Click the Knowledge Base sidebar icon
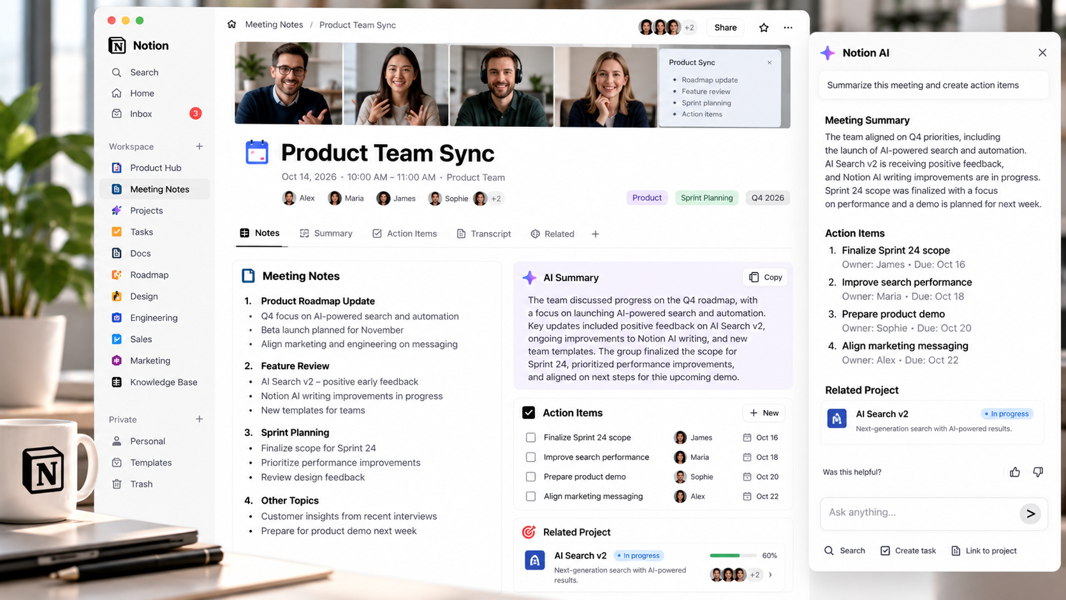Image resolution: width=1066 pixels, height=600 pixels. (x=117, y=382)
